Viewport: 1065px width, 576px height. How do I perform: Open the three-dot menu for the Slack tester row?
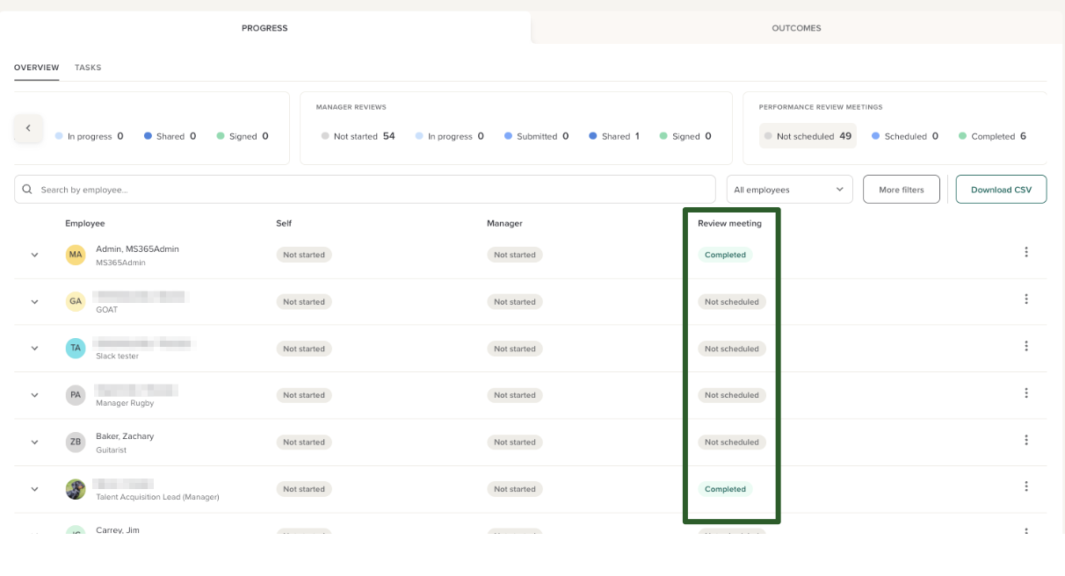pyautogui.click(x=1025, y=347)
